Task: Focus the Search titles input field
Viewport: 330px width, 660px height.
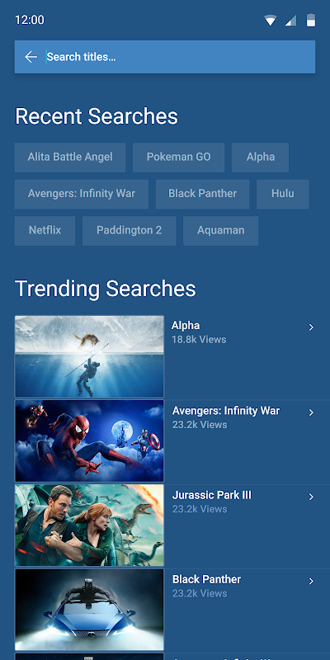Action: click(180, 57)
